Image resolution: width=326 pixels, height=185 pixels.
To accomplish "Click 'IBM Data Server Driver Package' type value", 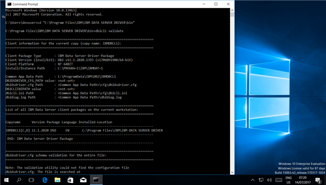I will (86, 56).
